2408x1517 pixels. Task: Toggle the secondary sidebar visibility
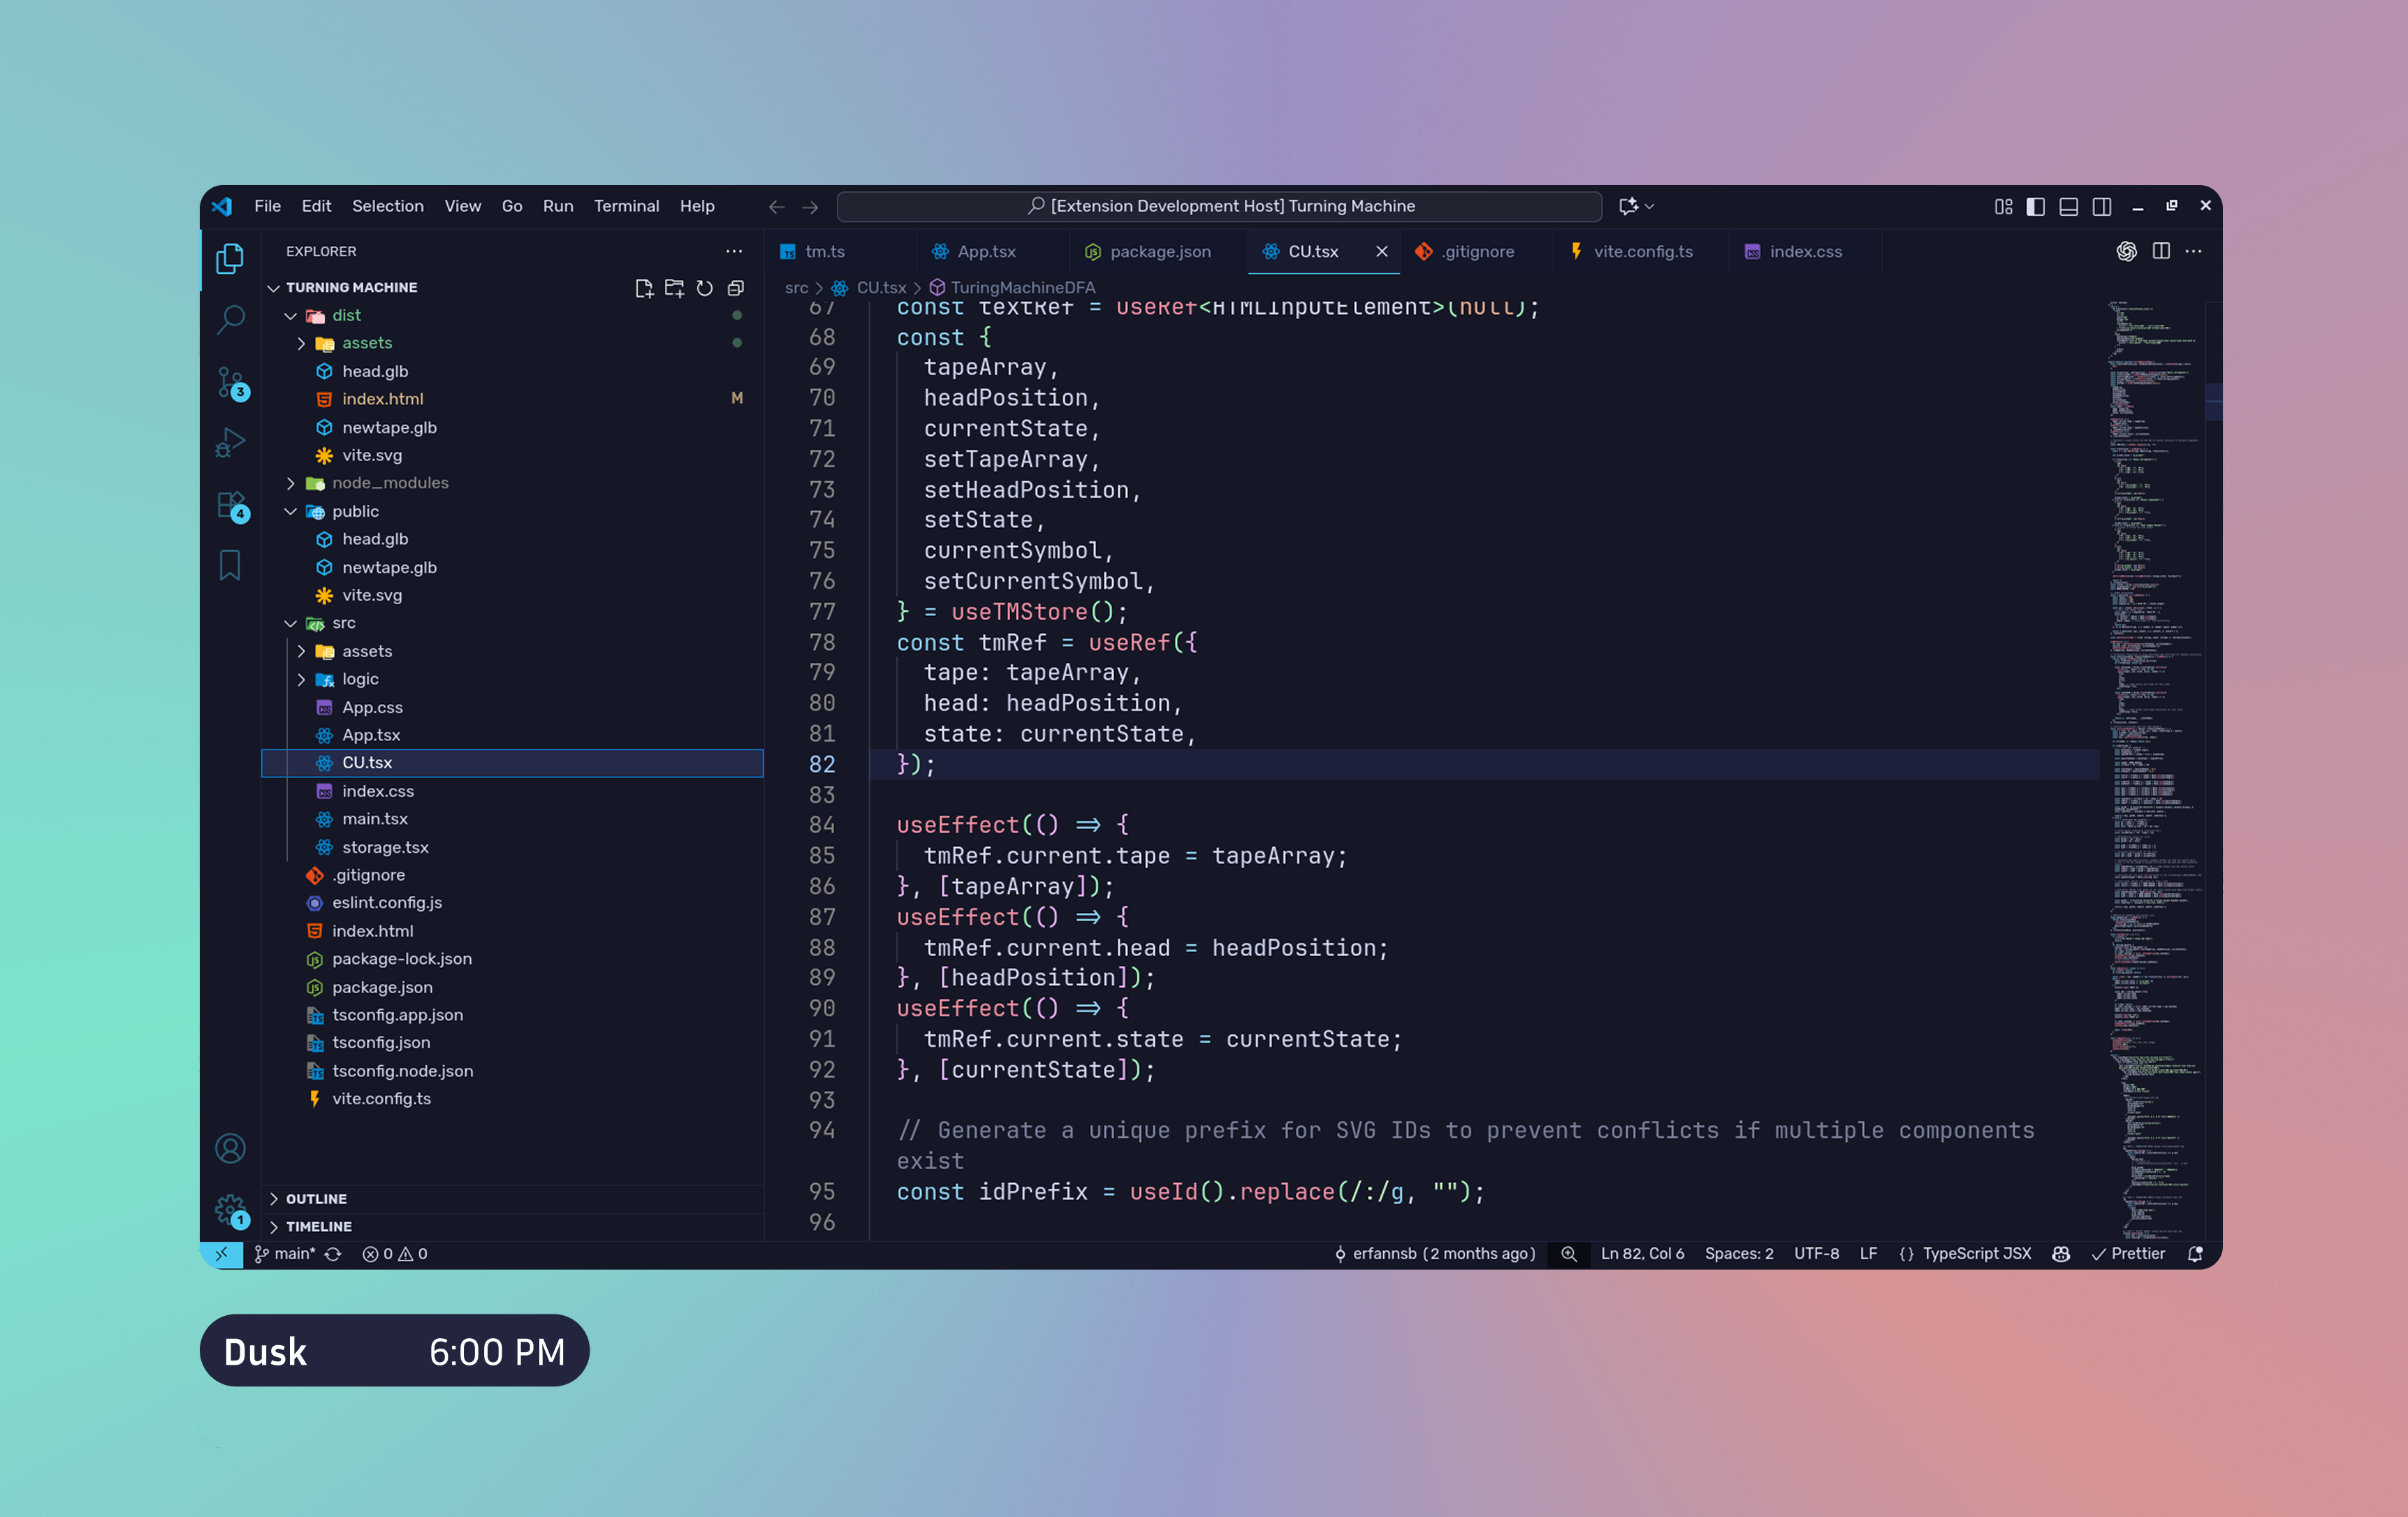(x=2101, y=206)
